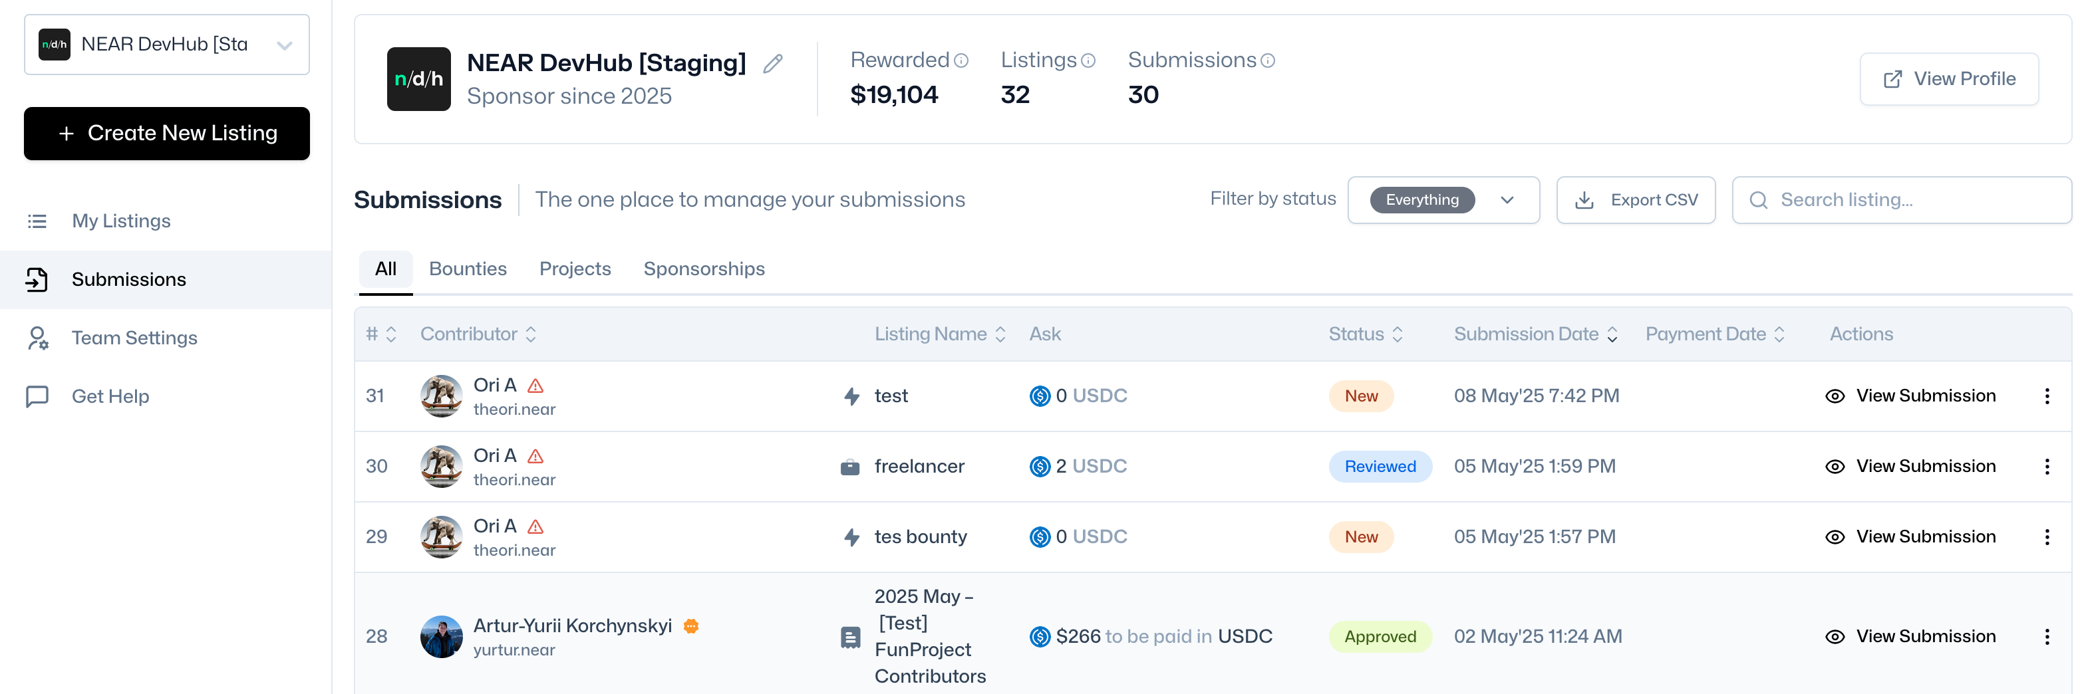
Task: Click the warning icon beside Ori A in row 29
Action: coord(535,526)
